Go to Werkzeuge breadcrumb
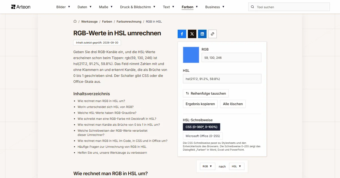 click(89, 21)
